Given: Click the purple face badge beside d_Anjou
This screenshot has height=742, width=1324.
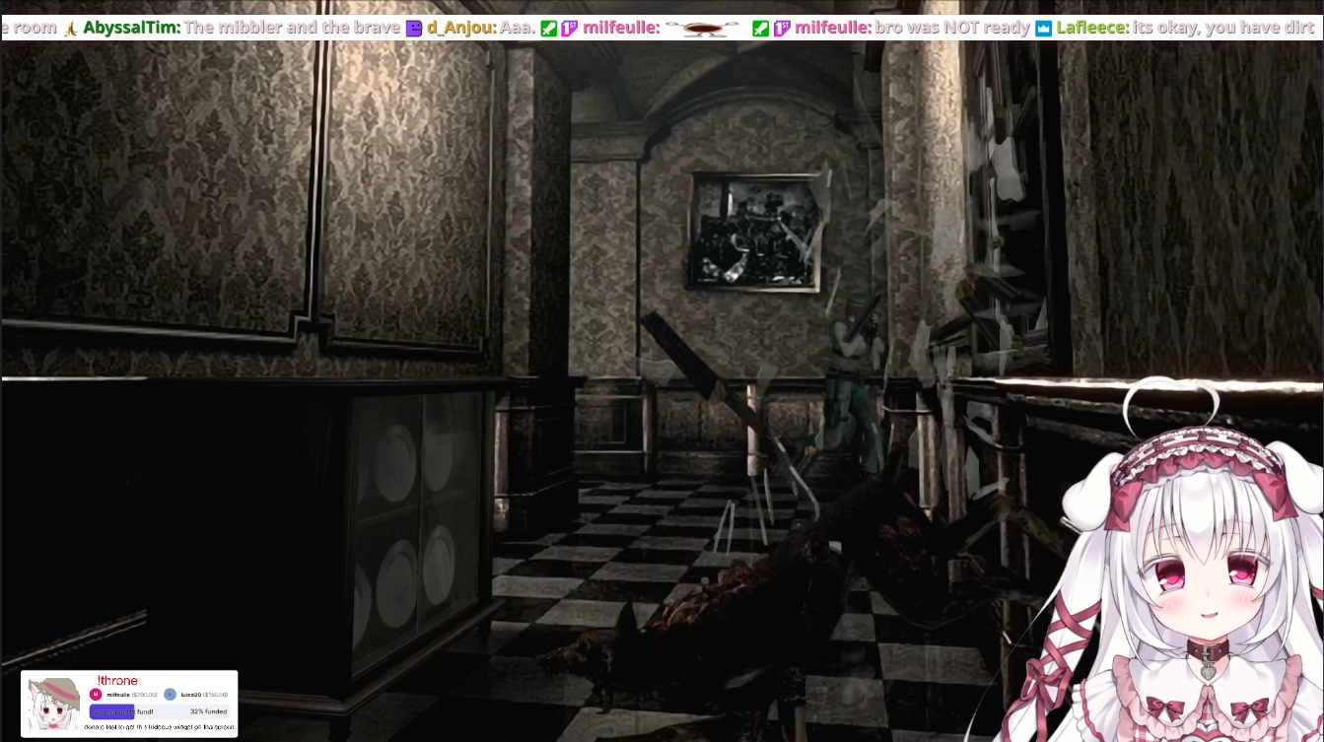Looking at the screenshot, I should (x=414, y=28).
